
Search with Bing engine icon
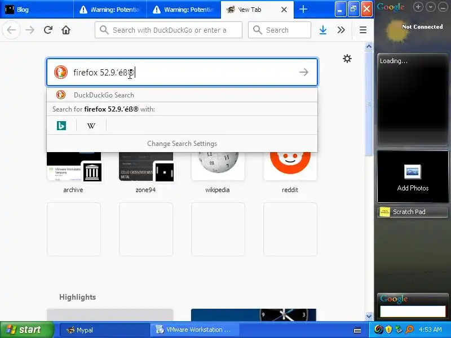(x=61, y=126)
